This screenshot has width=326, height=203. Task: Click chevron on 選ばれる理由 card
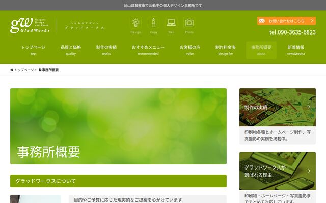point(309,171)
